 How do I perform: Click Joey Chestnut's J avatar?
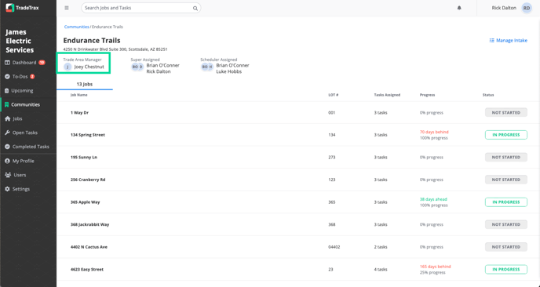tap(67, 67)
